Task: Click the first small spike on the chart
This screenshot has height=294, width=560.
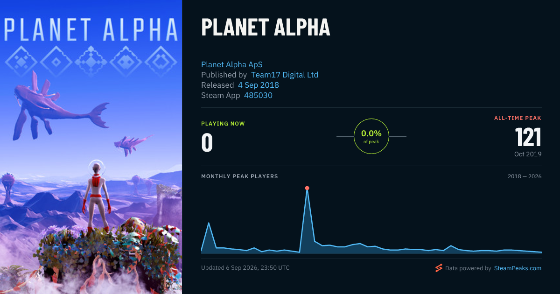Action: click(209, 223)
